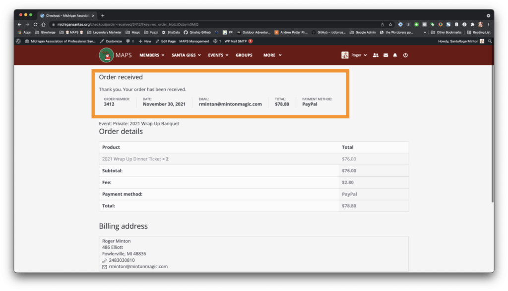Open Roger user dropdown
Image resolution: width=508 pixels, height=291 pixels.
pyautogui.click(x=359, y=55)
